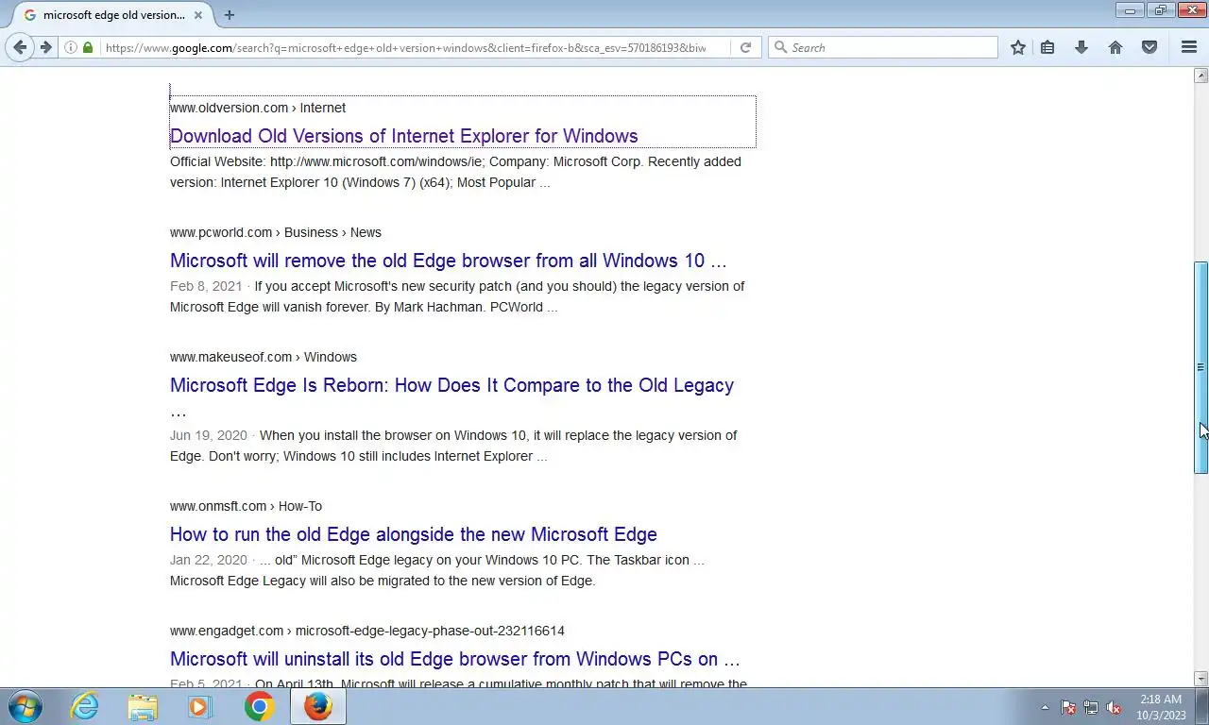The height and width of the screenshot is (725, 1209).
Task: Click the vertical scrollbar thumb
Action: (1200, 367)
